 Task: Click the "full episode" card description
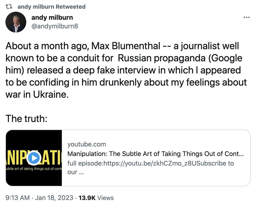(150, 163)
